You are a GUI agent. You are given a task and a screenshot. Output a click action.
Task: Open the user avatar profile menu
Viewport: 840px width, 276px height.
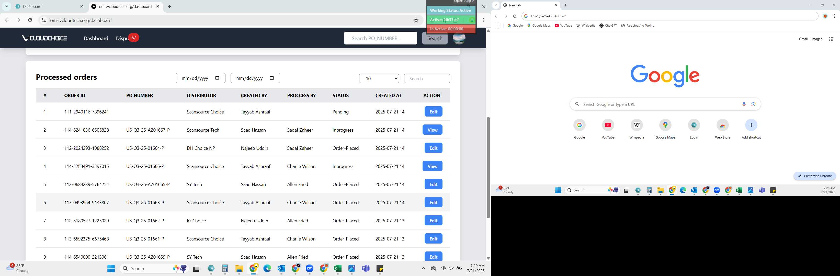459,38
